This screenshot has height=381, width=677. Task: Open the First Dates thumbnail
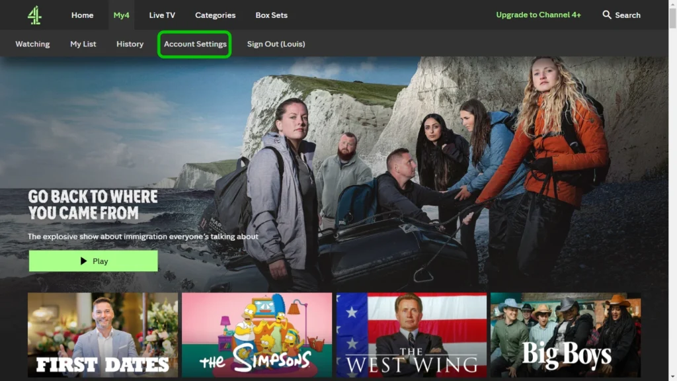point(102,335)
